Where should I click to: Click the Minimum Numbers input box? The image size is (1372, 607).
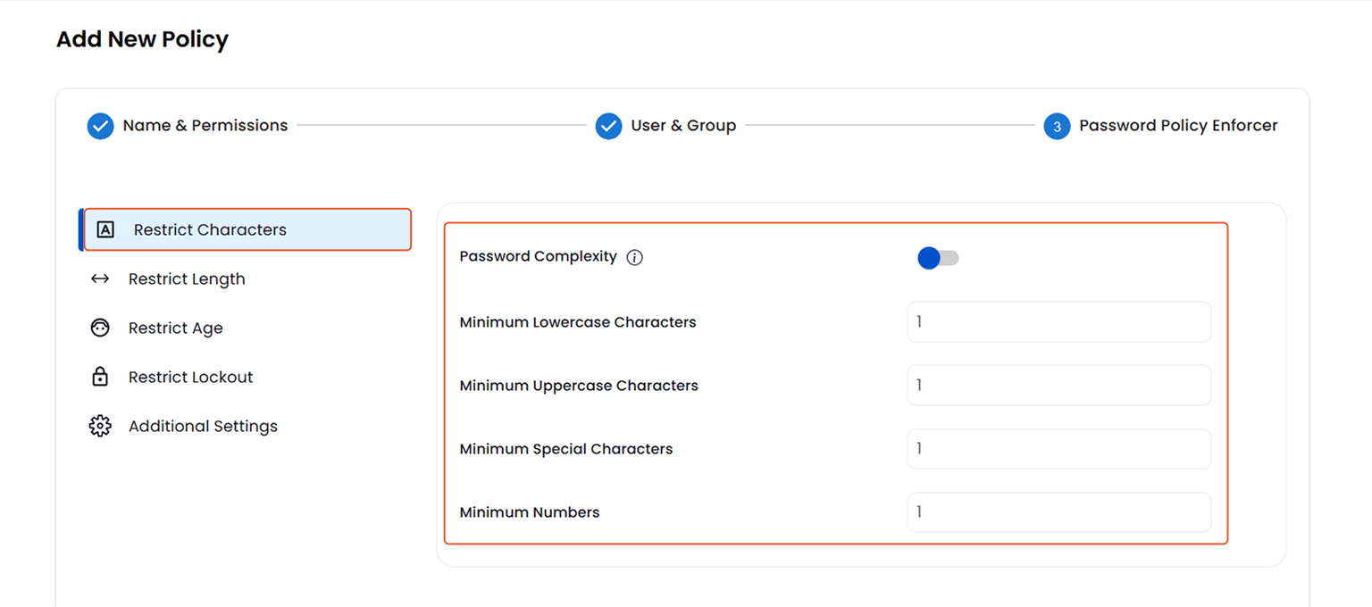1058,512
